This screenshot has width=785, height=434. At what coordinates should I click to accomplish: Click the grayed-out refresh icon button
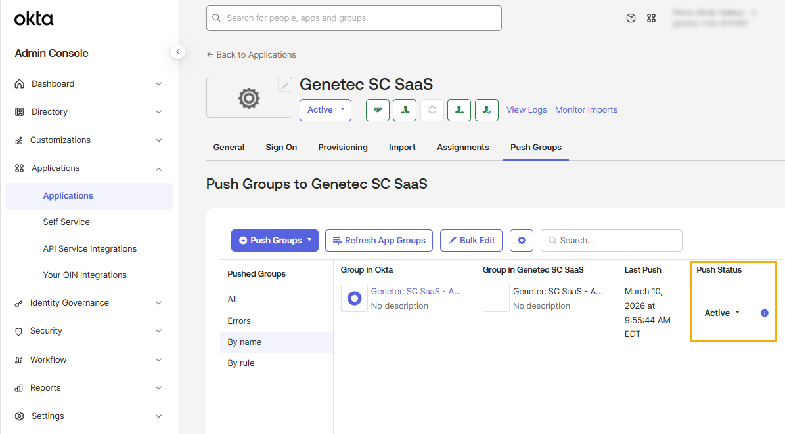432,110
